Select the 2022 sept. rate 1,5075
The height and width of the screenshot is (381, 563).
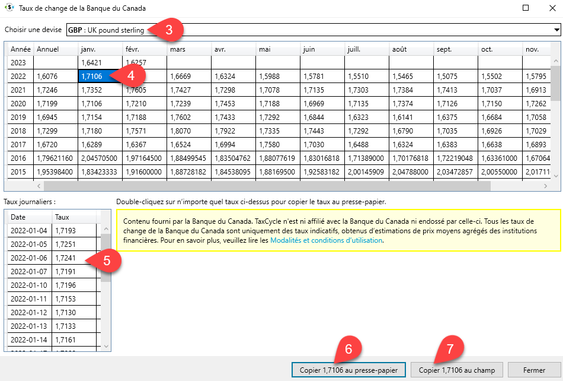pyautogui.click(x=456, y=76)
